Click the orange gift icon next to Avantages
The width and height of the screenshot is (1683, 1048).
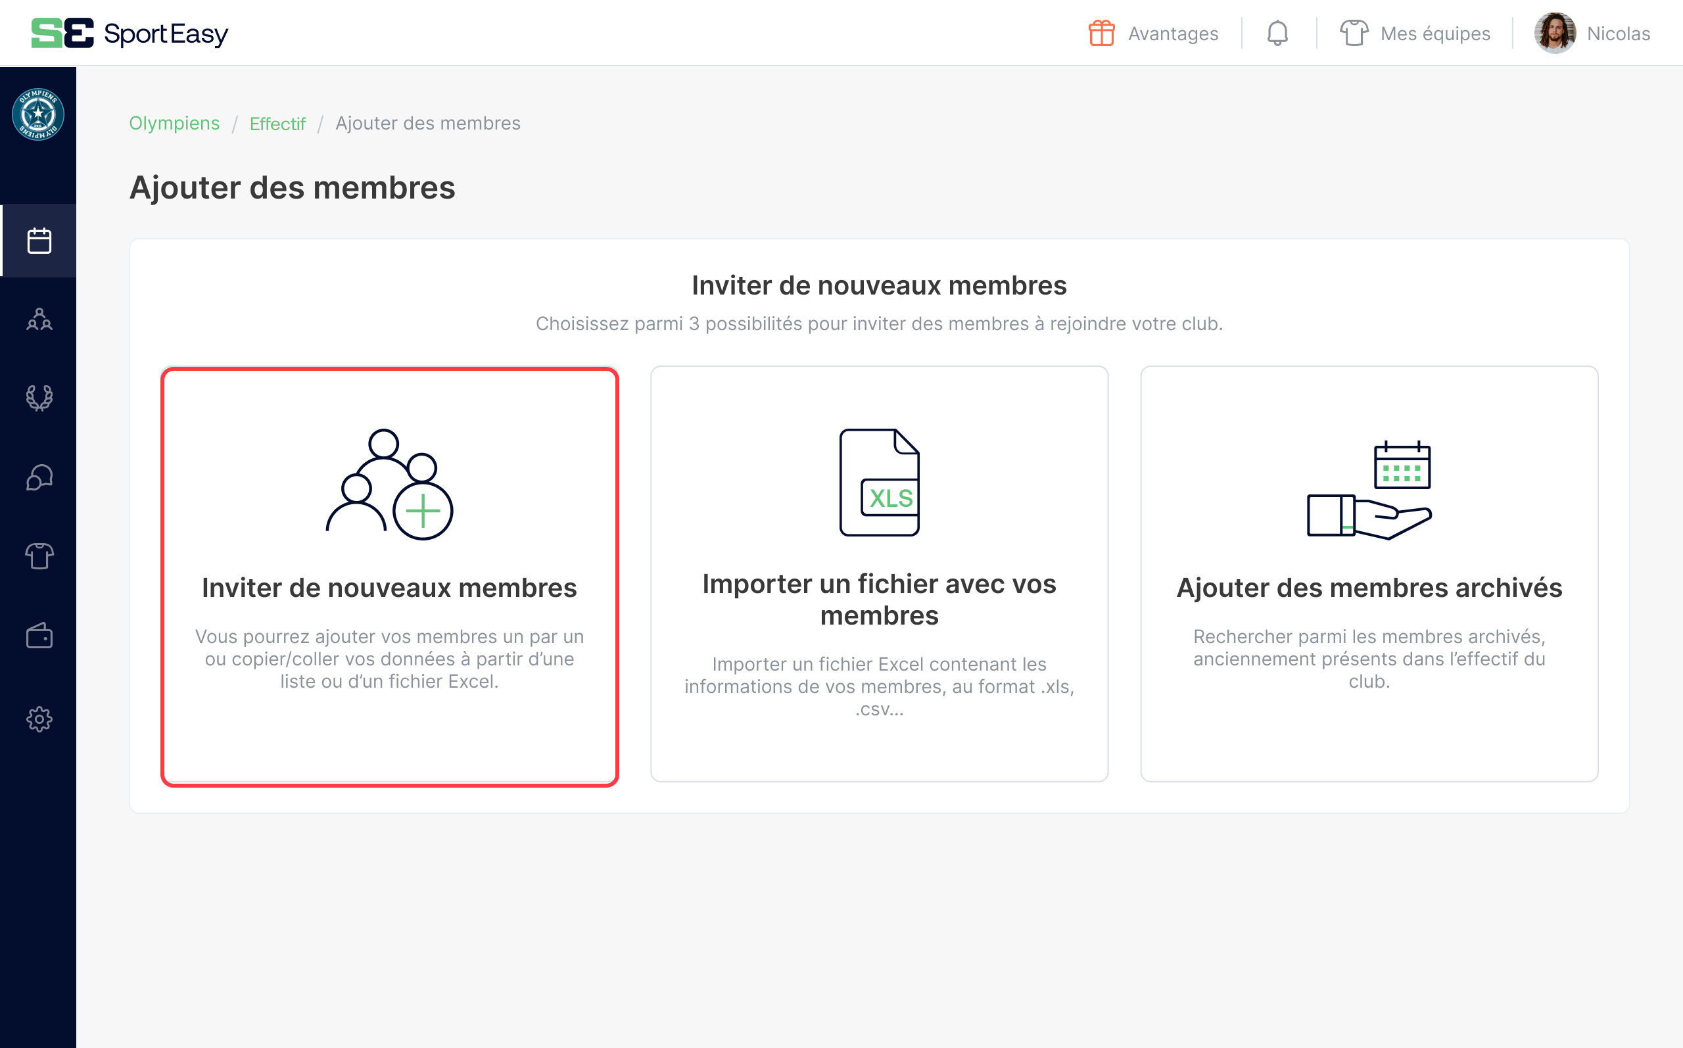pos(1102,33)
